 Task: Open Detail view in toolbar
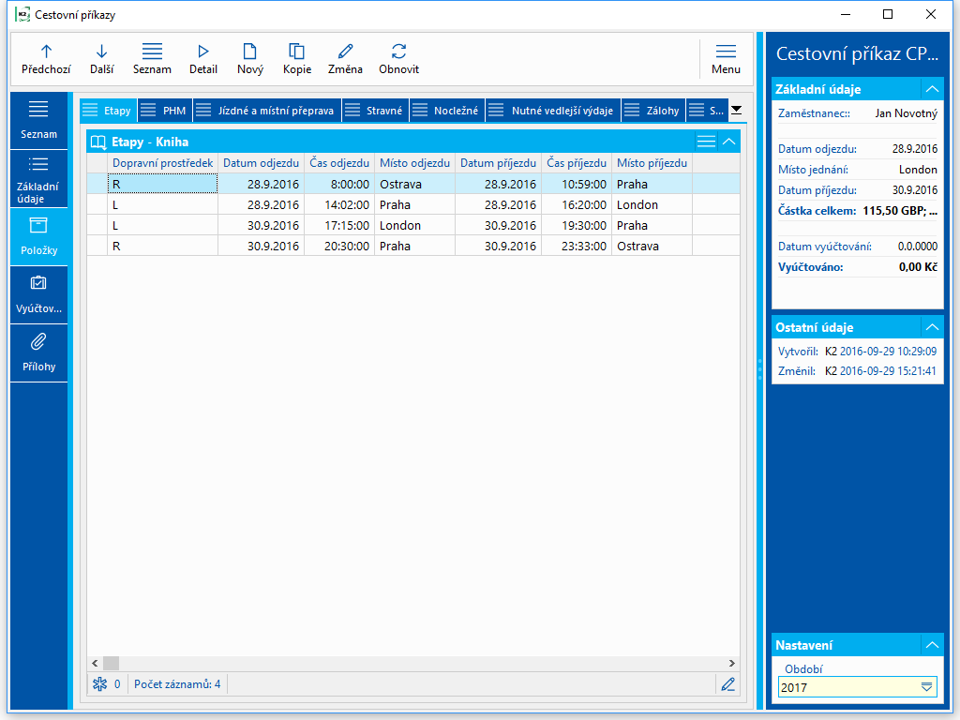[x=203, y=59]
